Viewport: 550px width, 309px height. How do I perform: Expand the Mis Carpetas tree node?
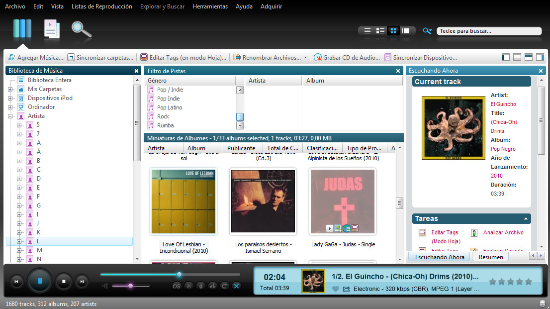pyautogui.click(x=10, y=89)
